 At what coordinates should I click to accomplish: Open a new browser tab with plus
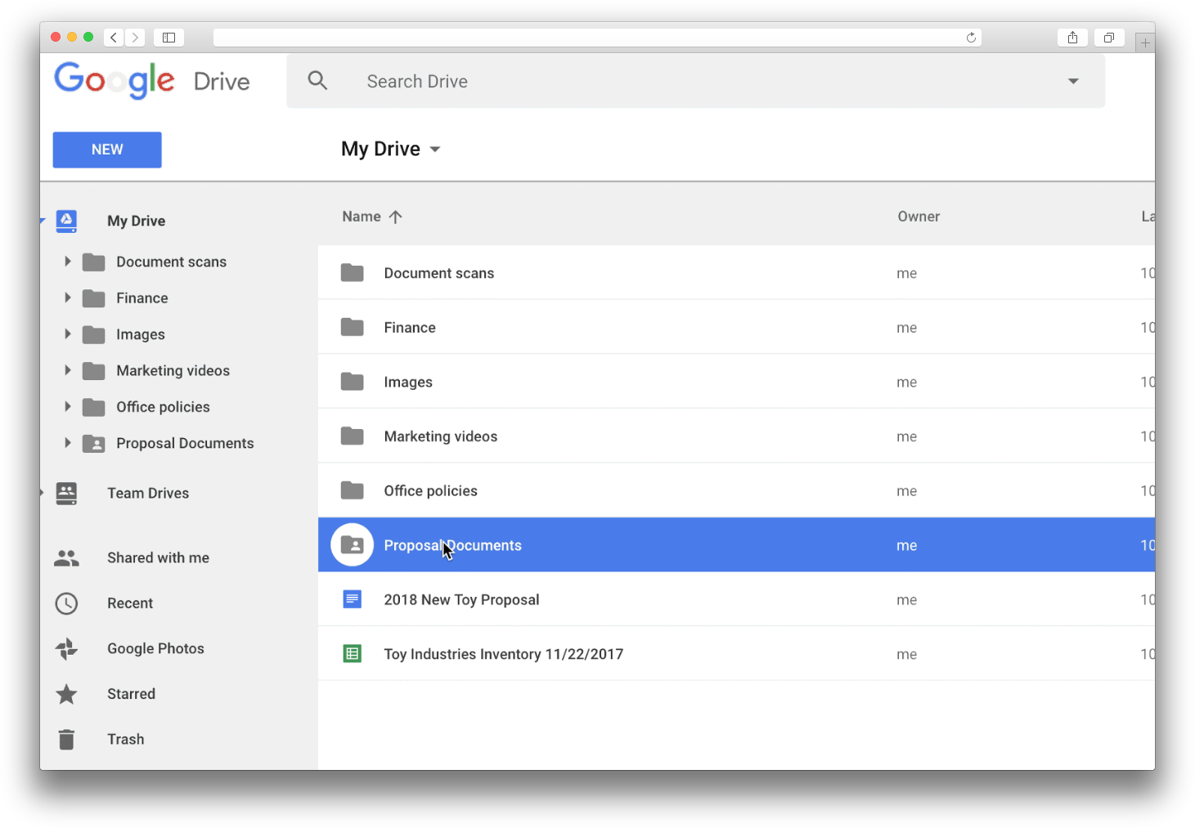click(x=1145, y=43)
